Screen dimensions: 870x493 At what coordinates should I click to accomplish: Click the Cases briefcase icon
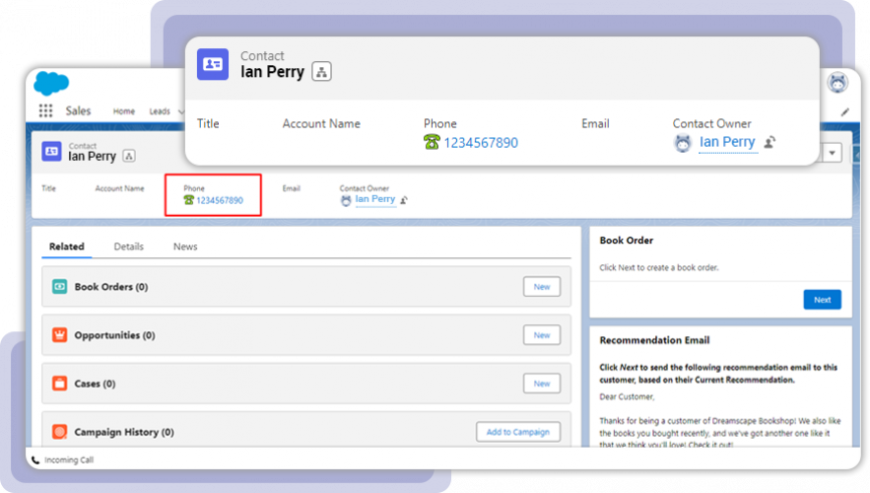60,384
